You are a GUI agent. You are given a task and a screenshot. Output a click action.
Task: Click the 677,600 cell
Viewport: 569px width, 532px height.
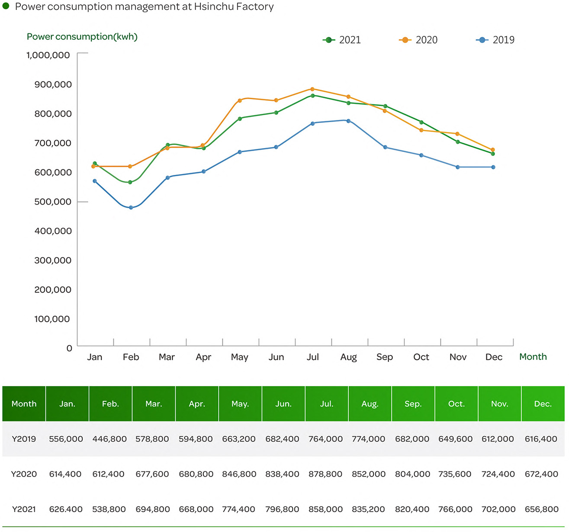coord(152,474)
